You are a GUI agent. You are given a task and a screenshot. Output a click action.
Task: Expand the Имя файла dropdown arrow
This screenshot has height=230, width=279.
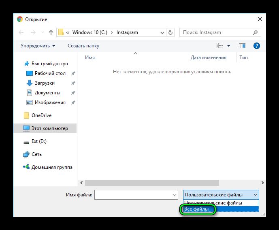pyautogui.click(x=175, y=195)
